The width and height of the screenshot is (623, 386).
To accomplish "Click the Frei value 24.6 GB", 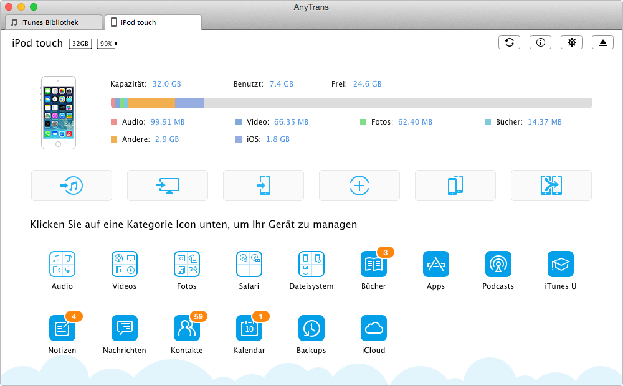I will coord(368,84).
